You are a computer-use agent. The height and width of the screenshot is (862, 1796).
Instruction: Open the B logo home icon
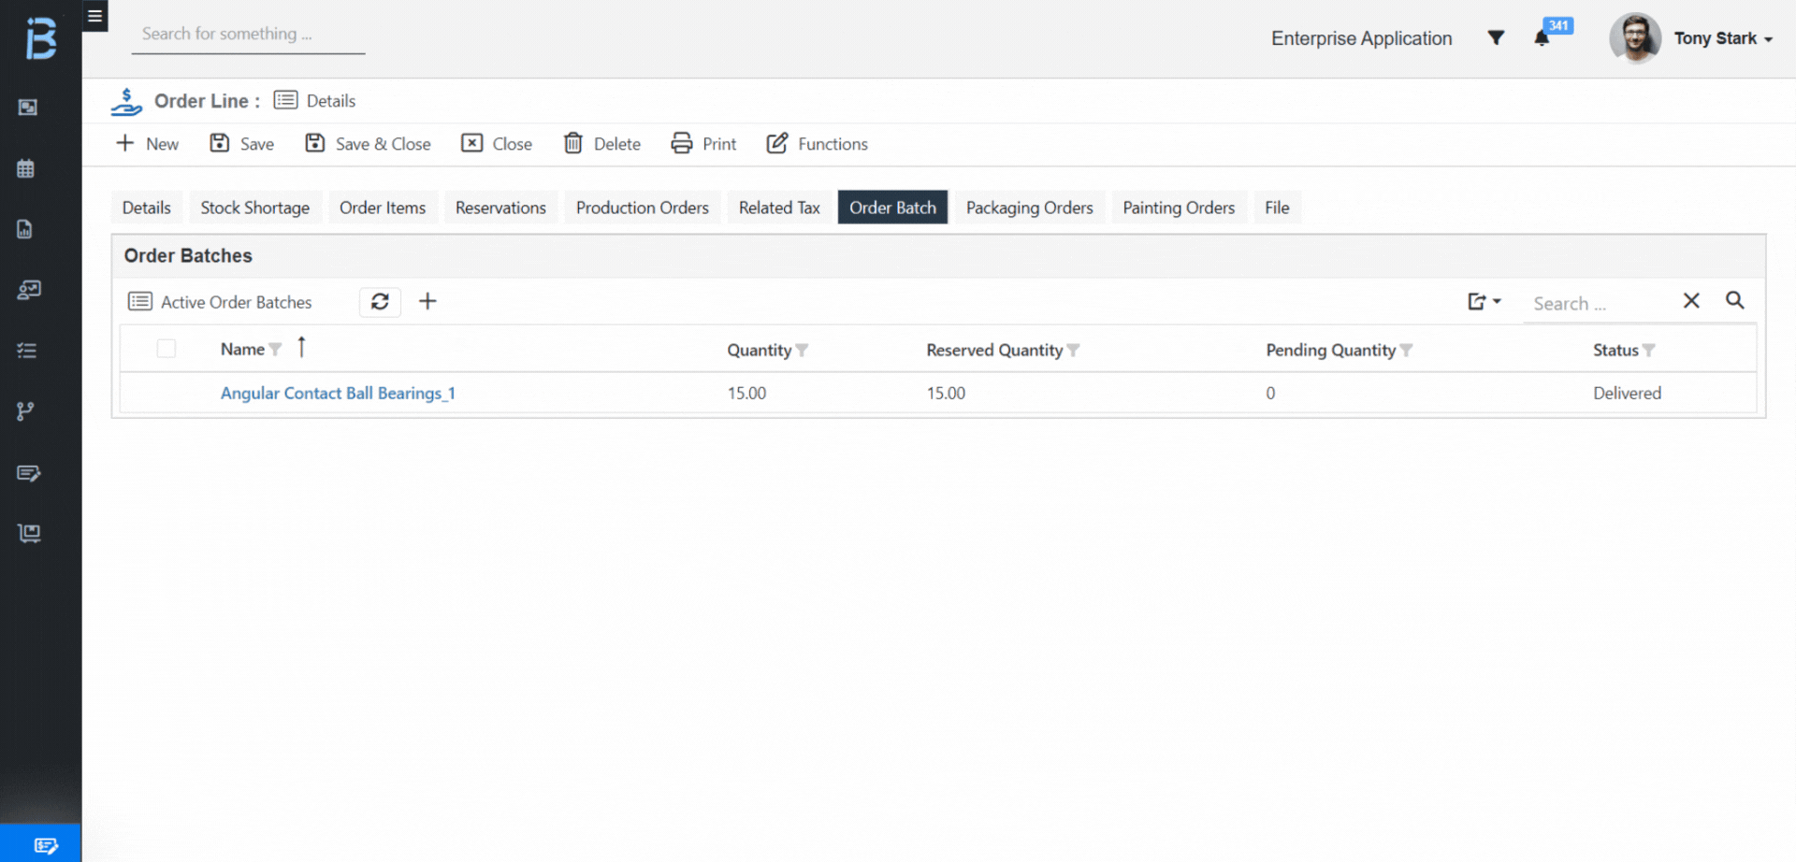[40, 37]
